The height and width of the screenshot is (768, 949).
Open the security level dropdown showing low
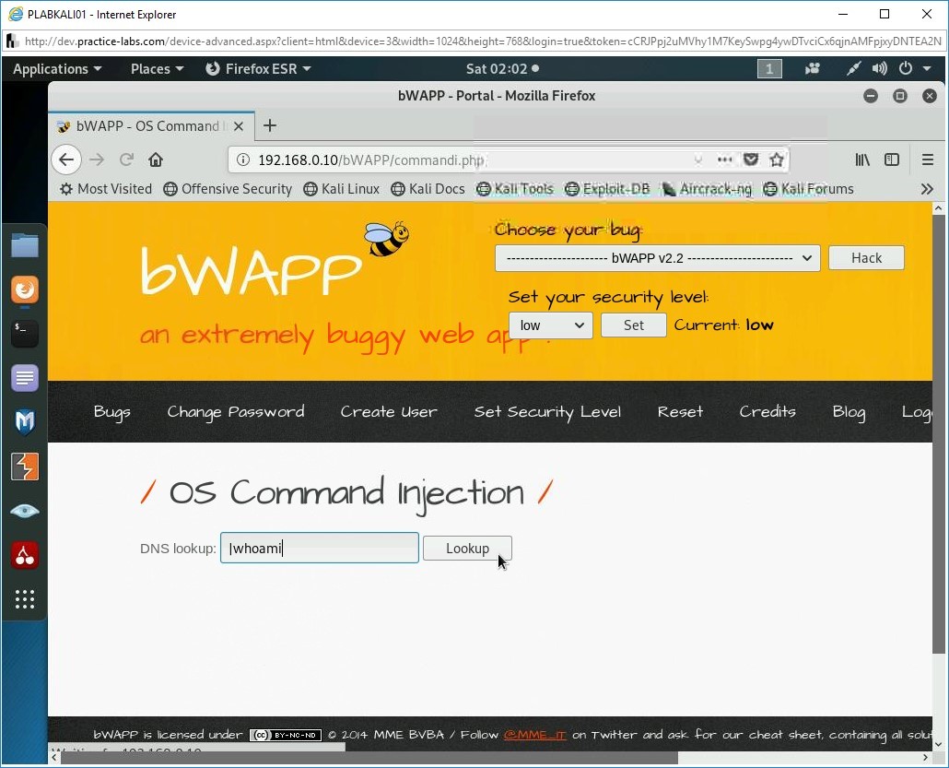click(550, 325)
